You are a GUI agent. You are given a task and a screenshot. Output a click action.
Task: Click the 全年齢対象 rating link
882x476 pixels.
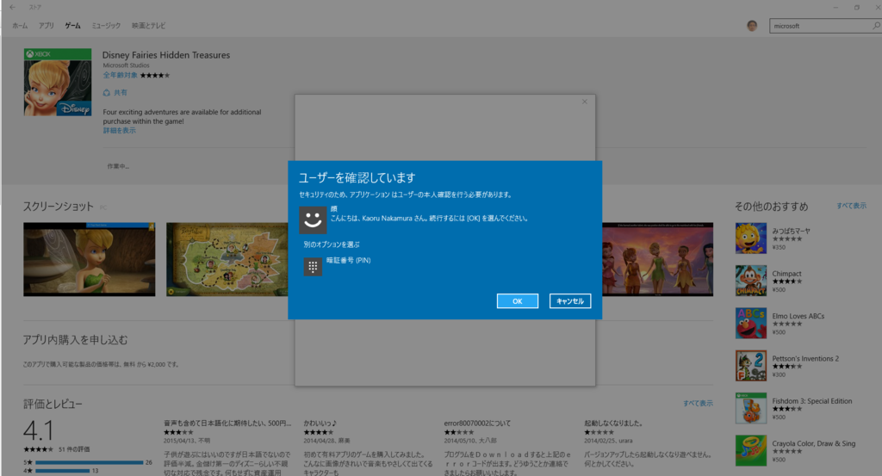click(x=120, y=75)
